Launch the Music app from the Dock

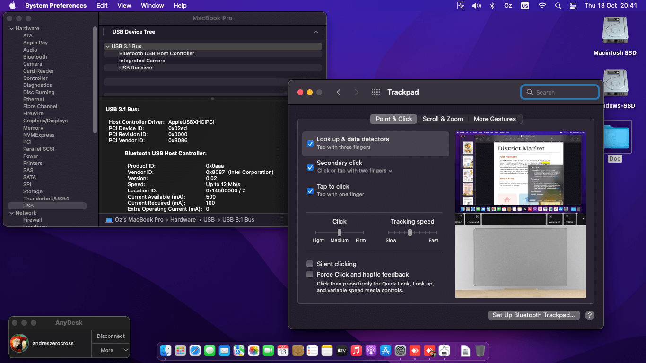(356, 351)
